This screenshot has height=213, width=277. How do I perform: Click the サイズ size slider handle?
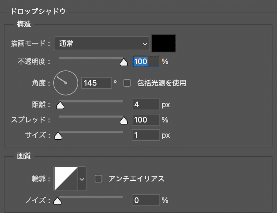(58, 136)
